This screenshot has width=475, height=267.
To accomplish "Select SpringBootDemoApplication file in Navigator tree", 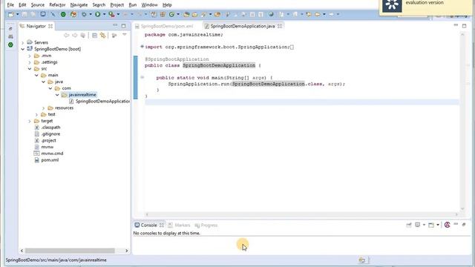I will click(x=99, y=102).
